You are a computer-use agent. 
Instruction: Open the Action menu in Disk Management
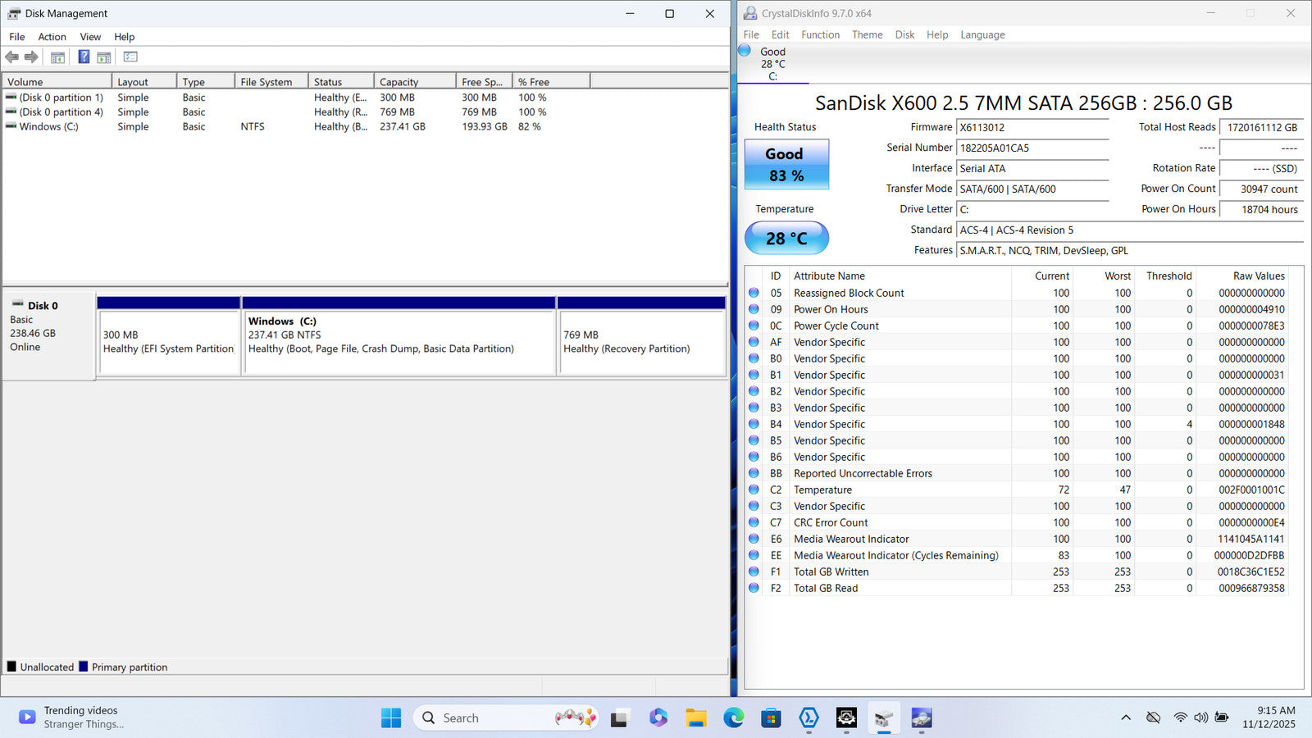(x=52, y=37)
